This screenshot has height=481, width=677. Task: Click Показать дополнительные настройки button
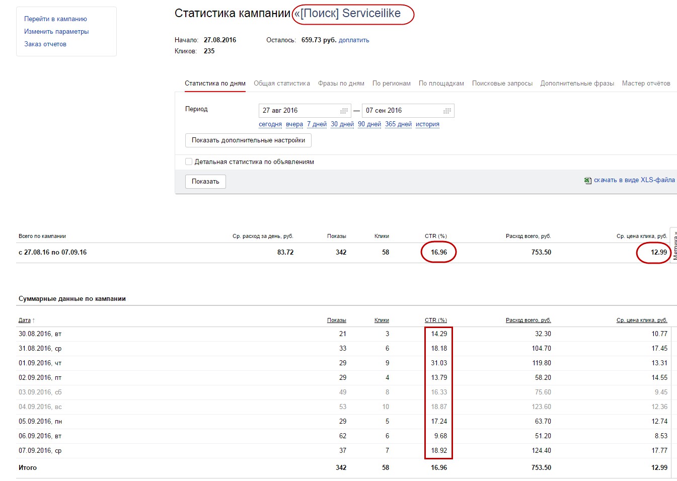coord(249,140)
